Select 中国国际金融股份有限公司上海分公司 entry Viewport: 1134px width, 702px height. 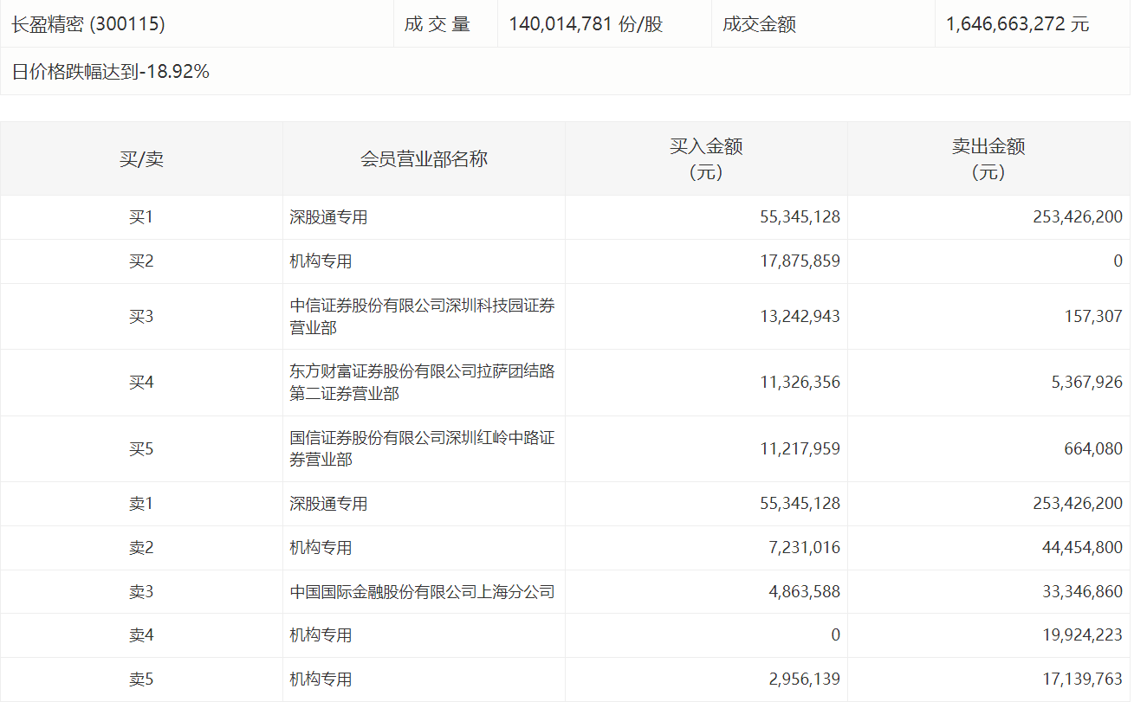422,592
